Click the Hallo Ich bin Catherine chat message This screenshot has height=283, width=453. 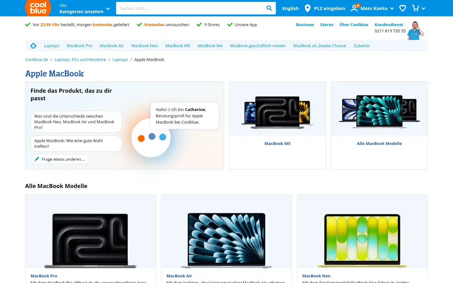pos(185,116)
